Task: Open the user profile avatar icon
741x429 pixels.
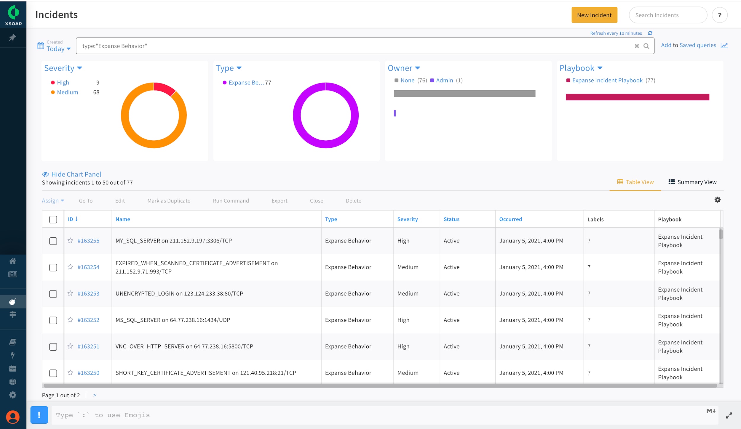Action: point(13,417)
